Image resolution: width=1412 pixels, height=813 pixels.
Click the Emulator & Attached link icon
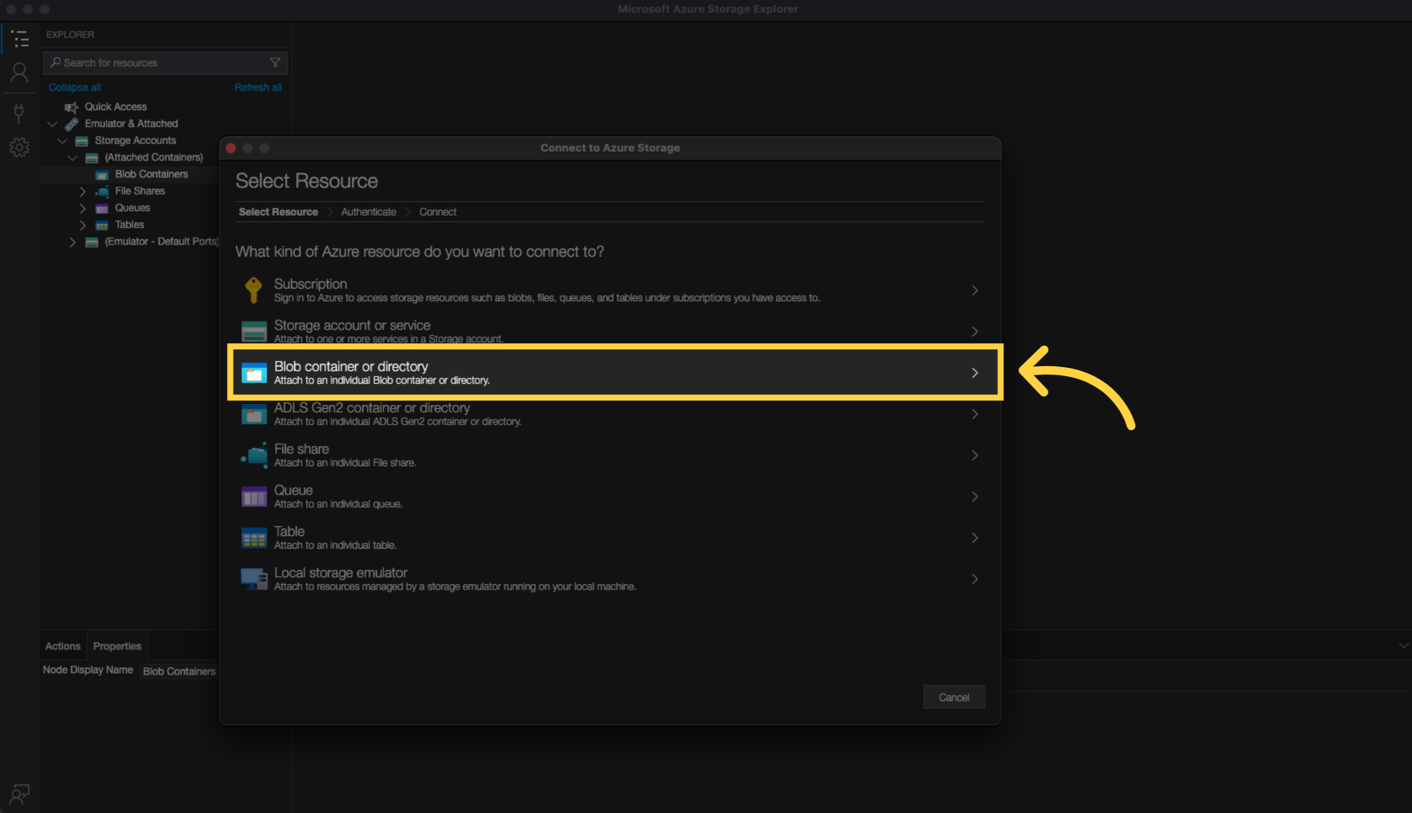click(72, 124)
